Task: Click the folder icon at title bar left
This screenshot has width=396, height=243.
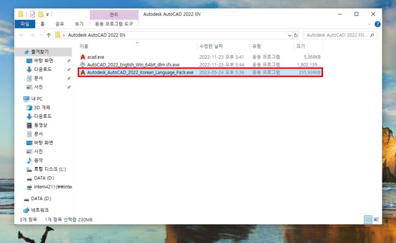Action: [21, 14]
